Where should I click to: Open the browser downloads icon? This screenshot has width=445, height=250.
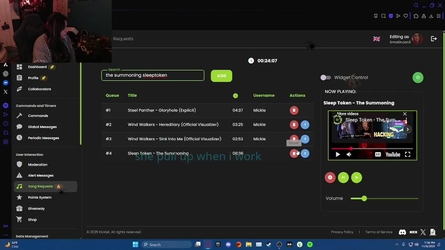click(x=431, y=16)
